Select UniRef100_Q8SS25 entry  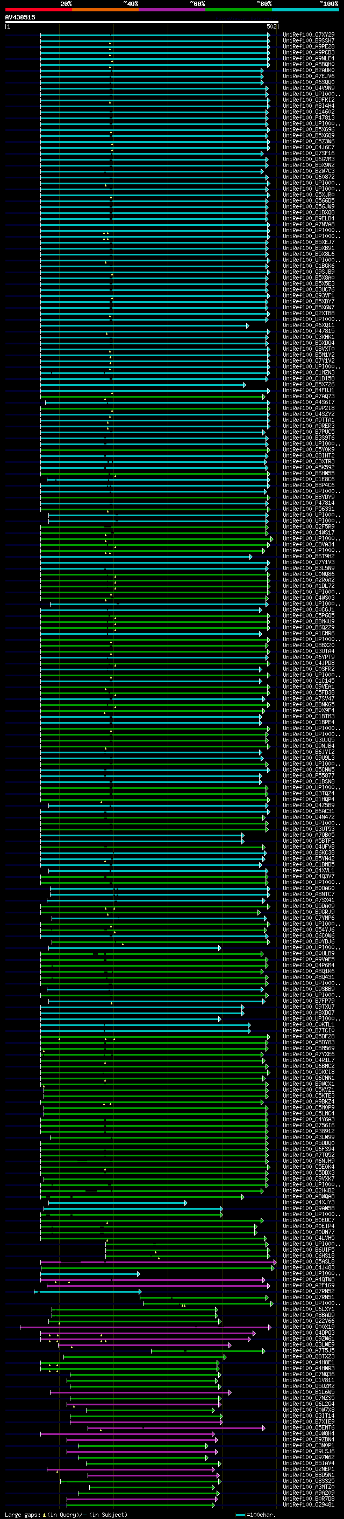coord(309,1481)
